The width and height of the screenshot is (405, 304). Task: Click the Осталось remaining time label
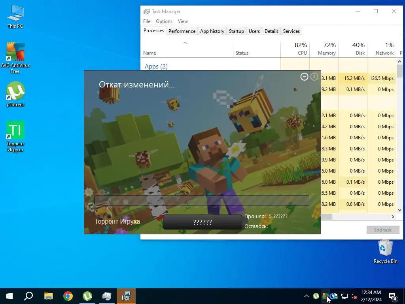point(256,226)
